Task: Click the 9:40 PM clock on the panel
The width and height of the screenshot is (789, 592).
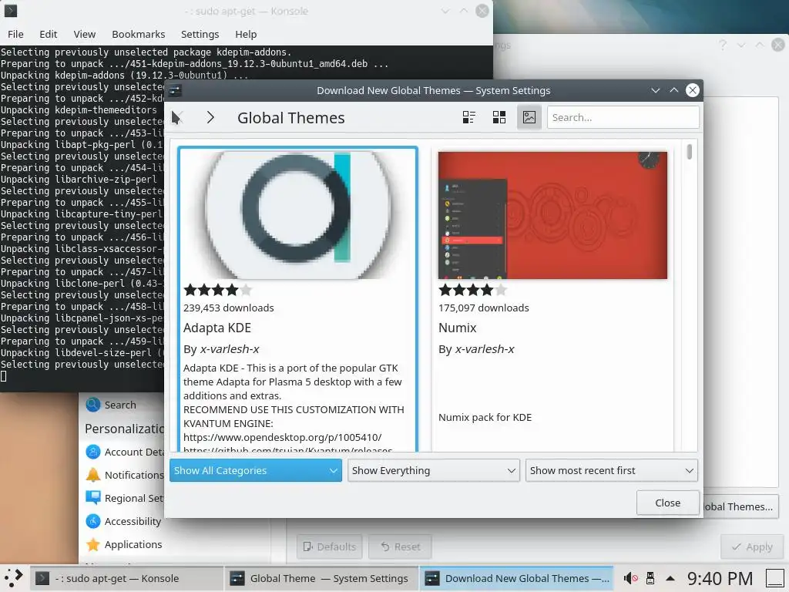Action: [720, 578]
